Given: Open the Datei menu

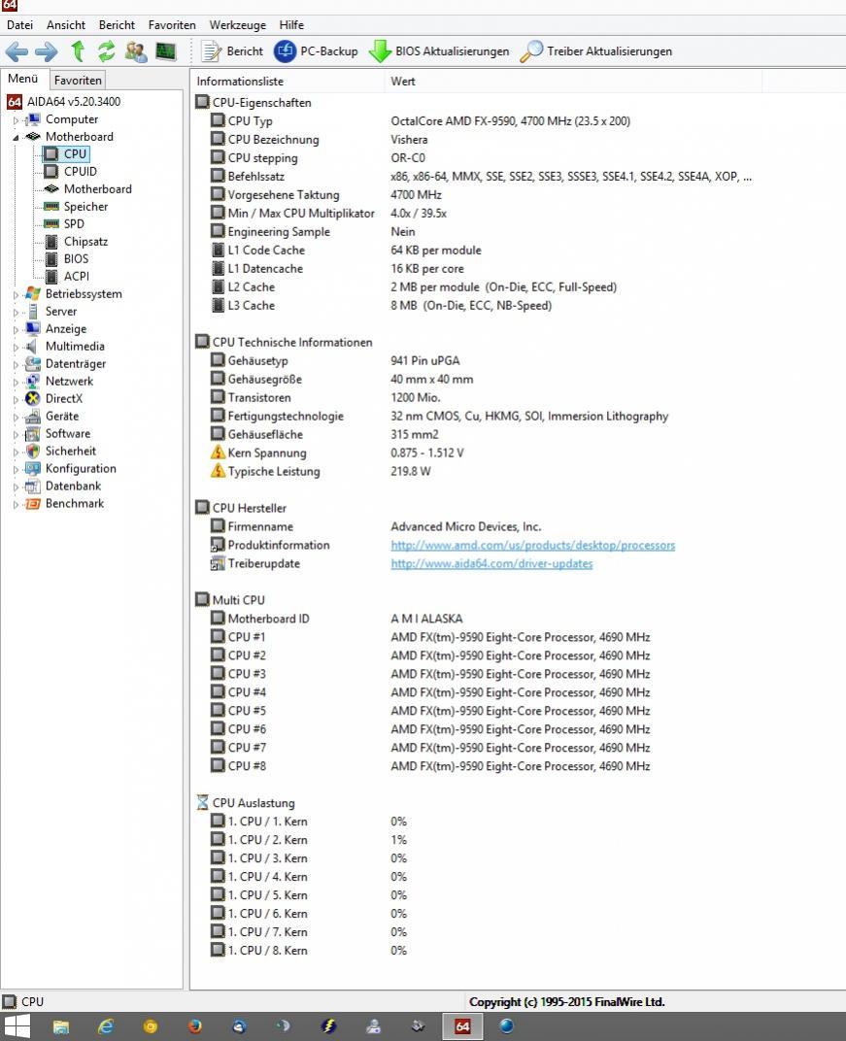Looking at the screenshot, I should tap(20, 25).
